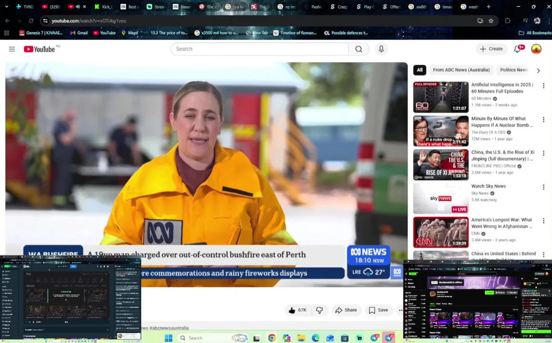Image resolution: width=552 pixels, height=343 pixels.
Task: Show more filter chips with right arrow
Action: coord(538,71)
